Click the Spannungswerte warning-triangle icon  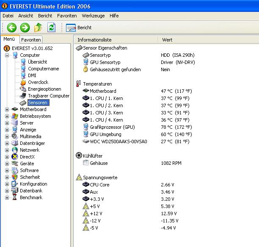point(79,178)
